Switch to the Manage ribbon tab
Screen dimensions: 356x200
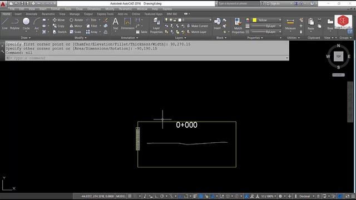click(75, 14)
